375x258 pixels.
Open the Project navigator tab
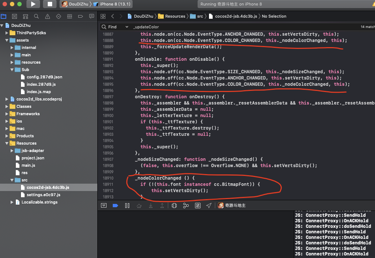click(x=4, y=16)
